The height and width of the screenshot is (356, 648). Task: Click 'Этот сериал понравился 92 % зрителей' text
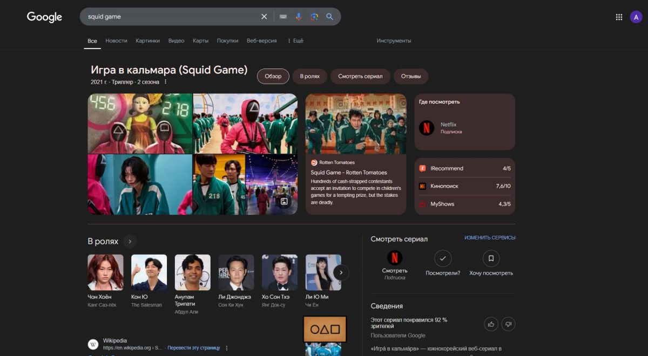point(409,323)
